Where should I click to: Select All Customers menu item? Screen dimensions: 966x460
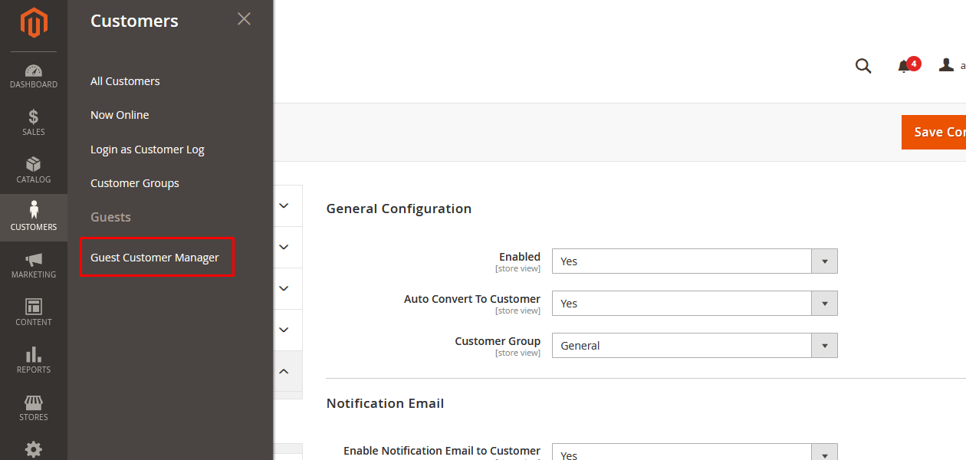pos(125,81)
